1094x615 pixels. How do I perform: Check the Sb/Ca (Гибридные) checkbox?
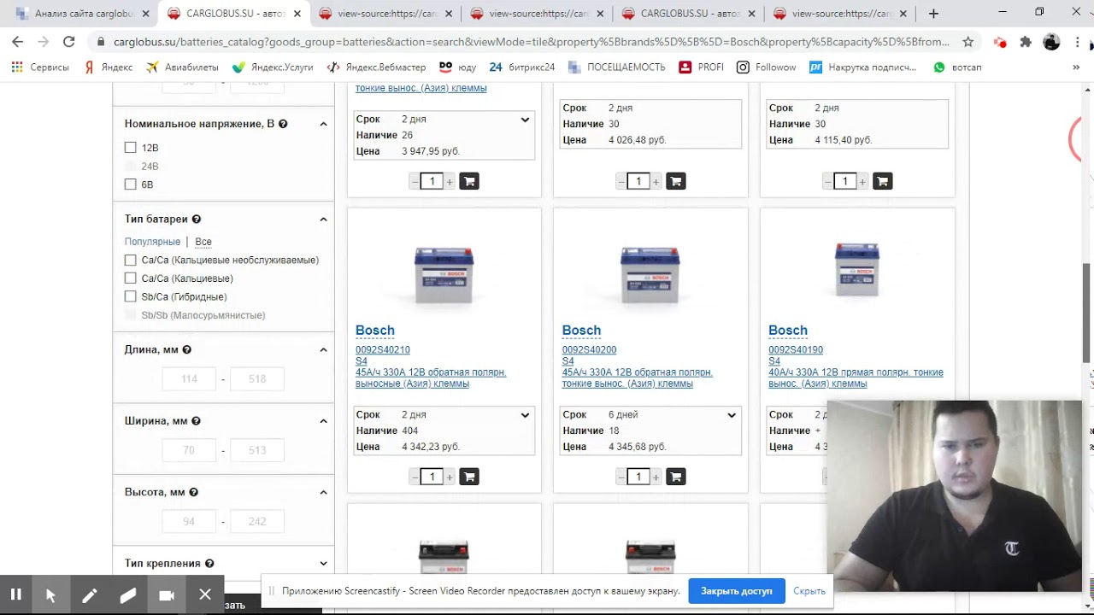coord(130,296)
